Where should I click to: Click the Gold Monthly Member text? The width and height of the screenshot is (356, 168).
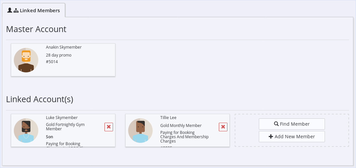coord(181,126)
